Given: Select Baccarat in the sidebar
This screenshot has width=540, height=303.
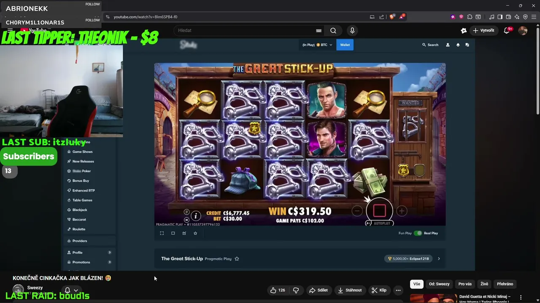Looking at the screenshot, I should pyautogui.click(x=79, y=219).
